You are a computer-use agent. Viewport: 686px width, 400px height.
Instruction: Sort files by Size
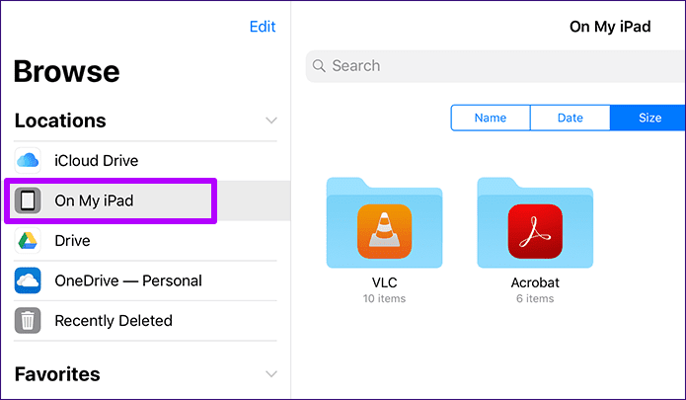click(648, 118)
